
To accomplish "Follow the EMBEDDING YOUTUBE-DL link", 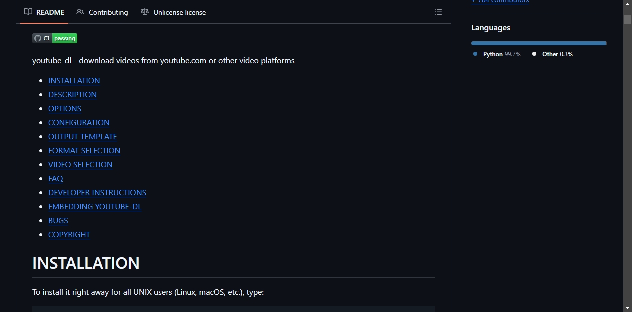I will tap(95, 207).
